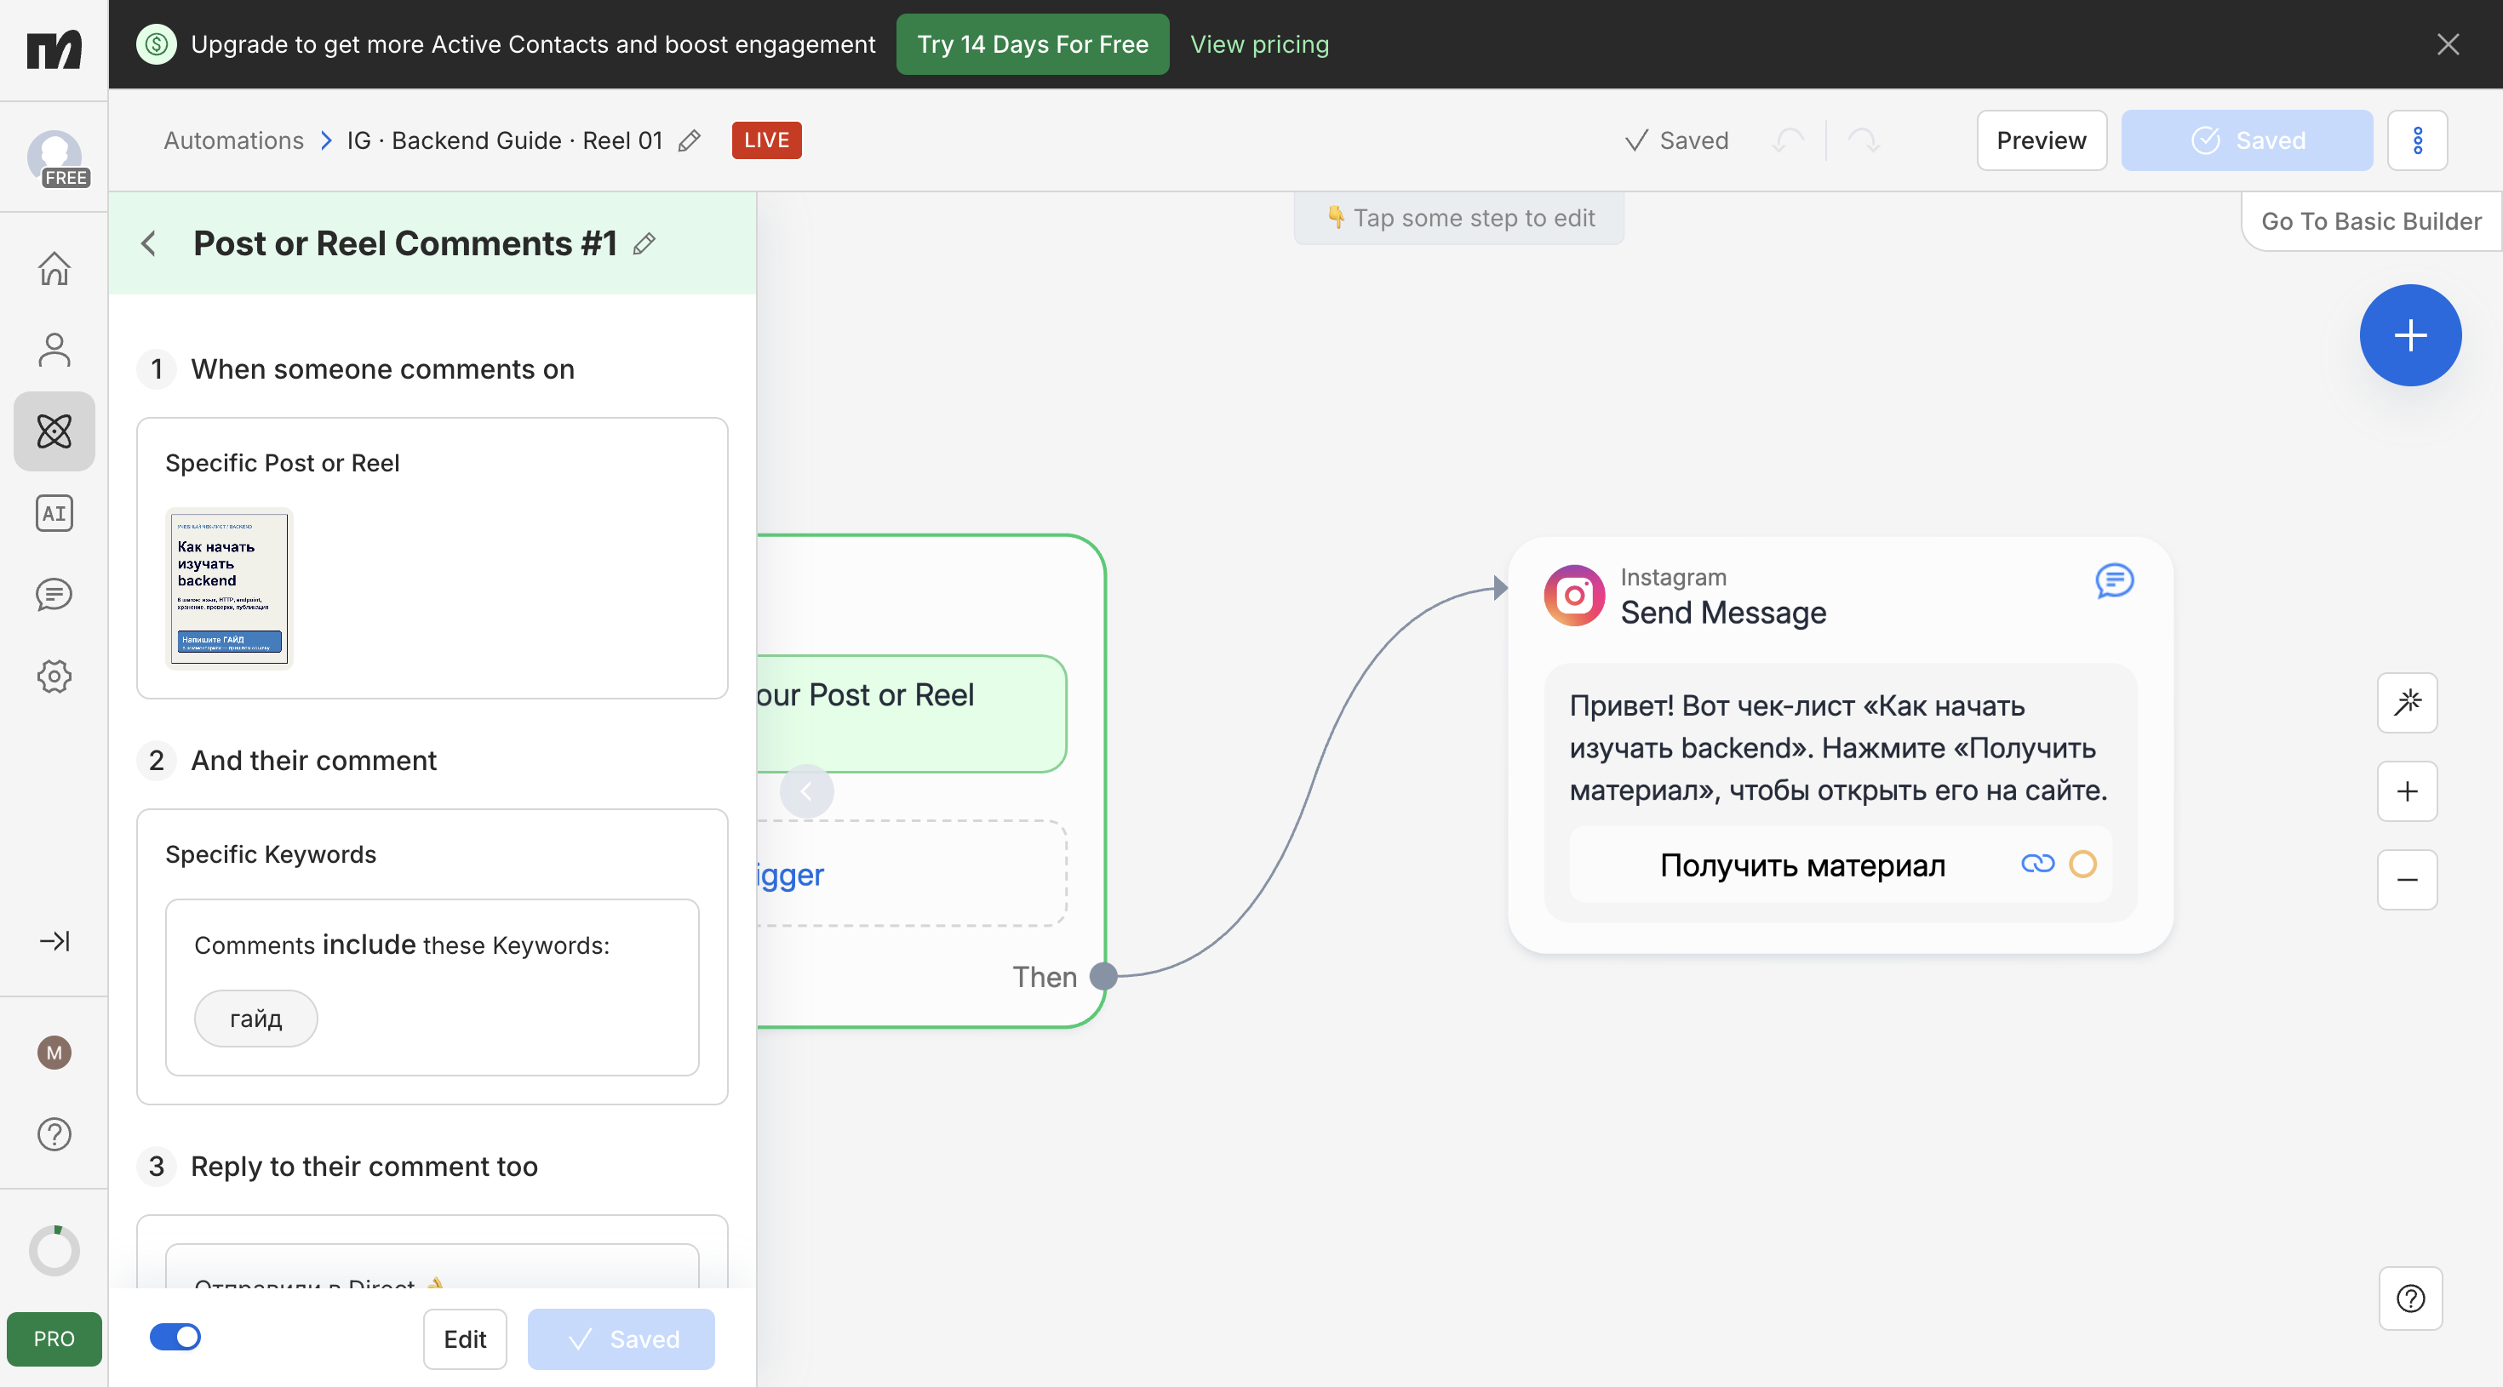Click the Then connector dot
This screenshot has width=2503, height=1387.
[1104, 975]
